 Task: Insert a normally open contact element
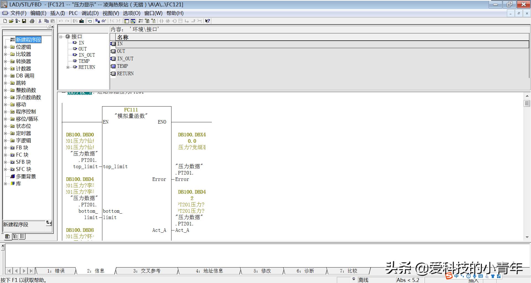point(161,21)
